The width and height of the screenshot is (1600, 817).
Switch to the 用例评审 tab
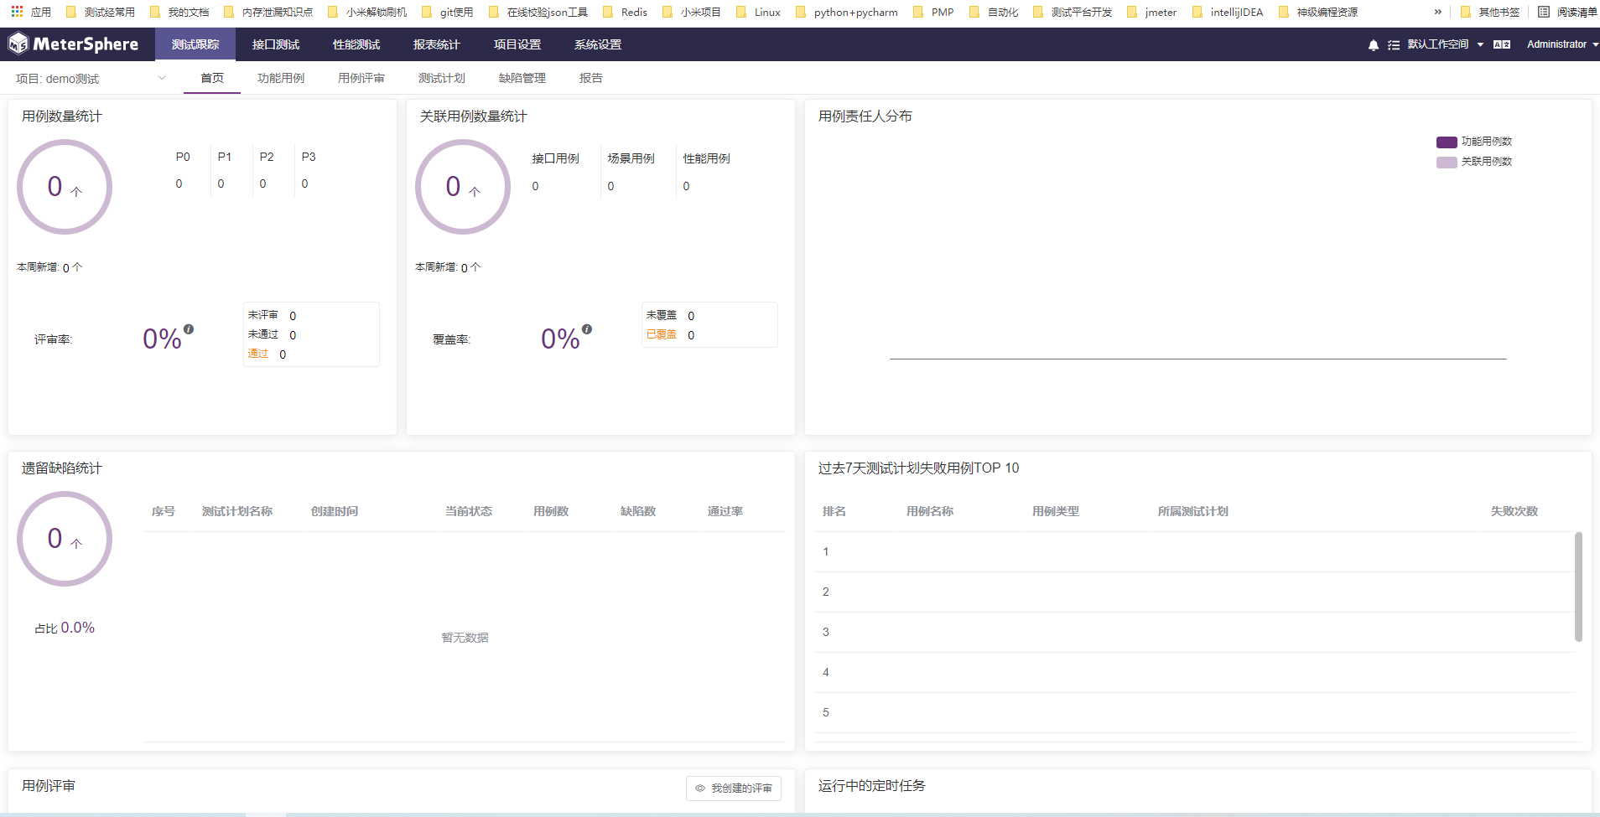click(x=361, y=78)
